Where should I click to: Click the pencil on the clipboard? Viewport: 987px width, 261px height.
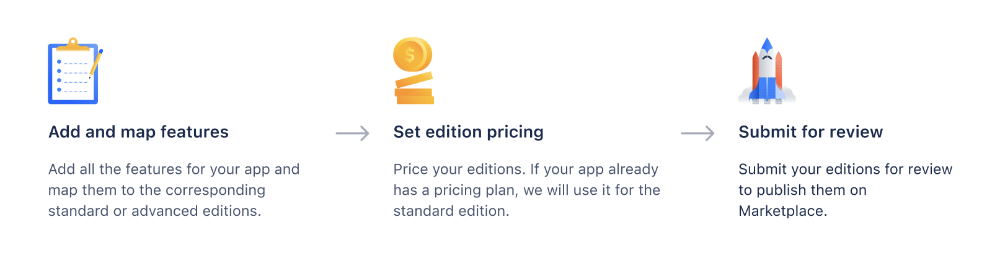click(96, 62)
